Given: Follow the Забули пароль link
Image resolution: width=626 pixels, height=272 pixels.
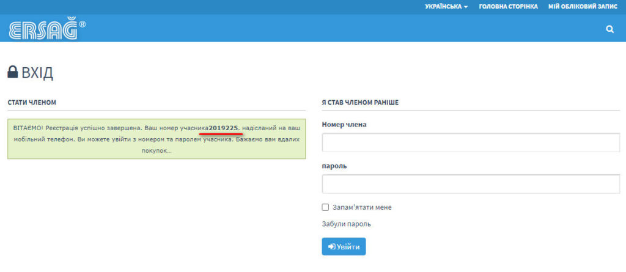Looking at the screenshot, I should pyautogui.click(x=346, y=224).
